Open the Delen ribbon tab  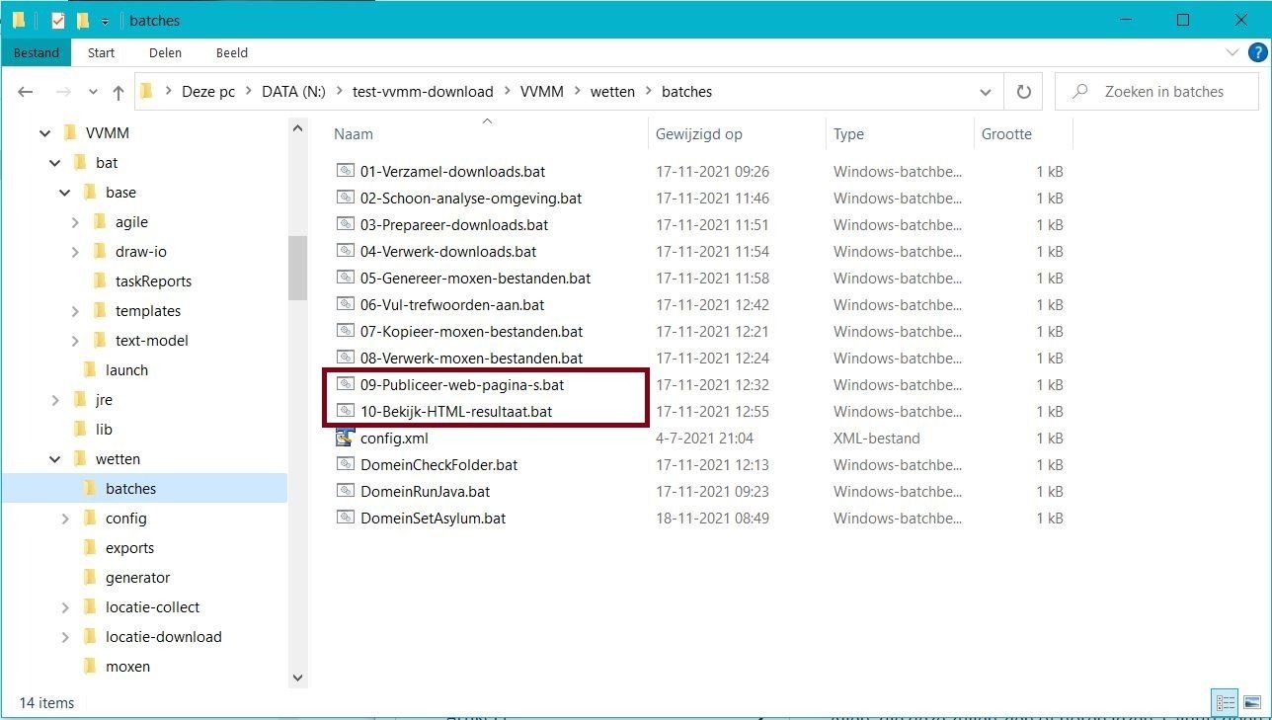coord(165,53)
